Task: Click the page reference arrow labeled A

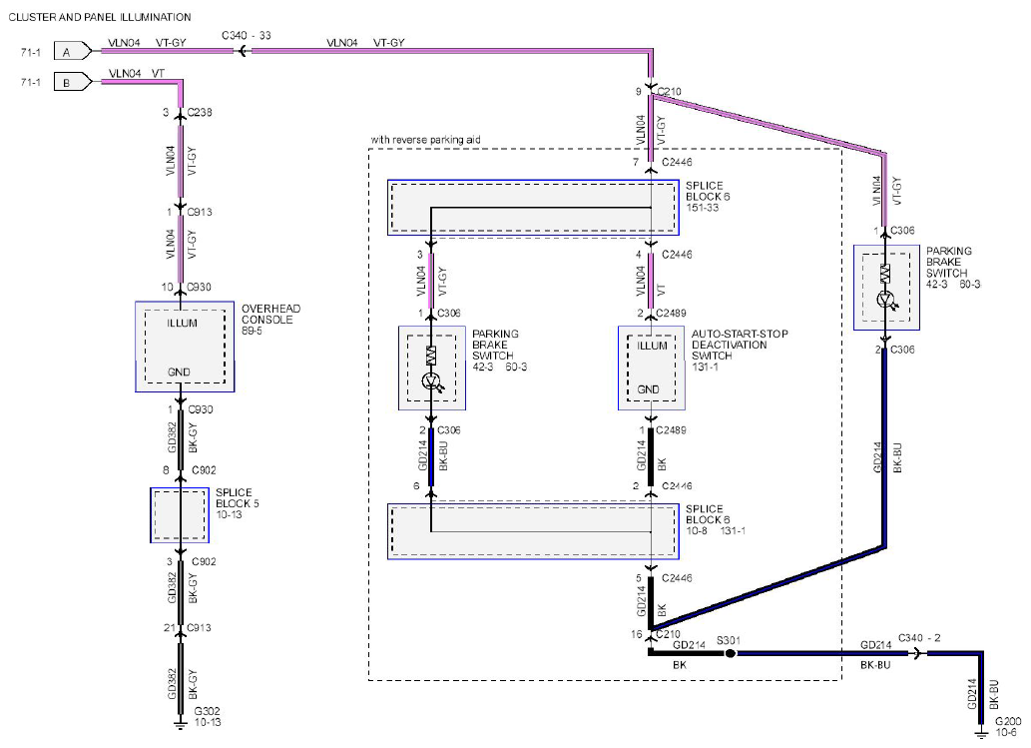Action: 72,51
